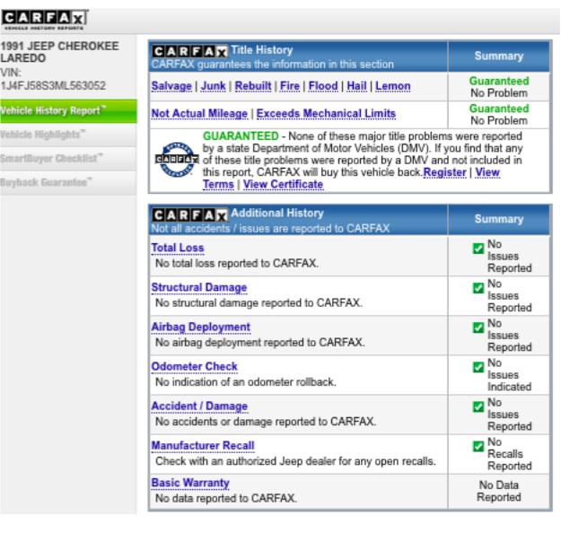
Task: Click green checkmark in Manufacturer Recall row
Action: click(478, 446)
